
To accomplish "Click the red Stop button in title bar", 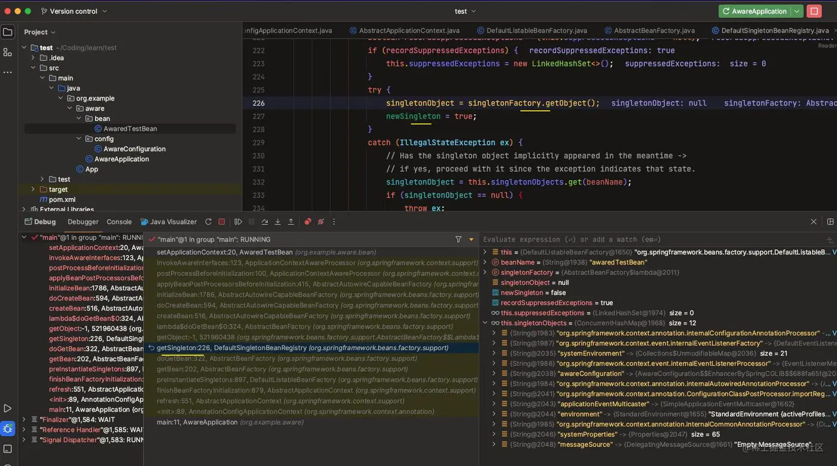I will (x=814, y=11).
